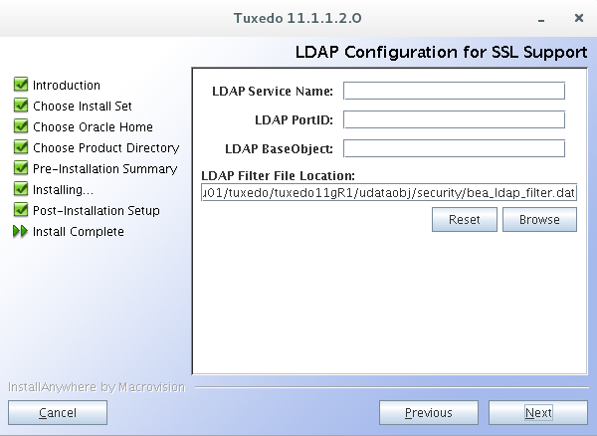This screenshot has height=436, width=597.
Task: Click the 'LDAP BaseObject:' label
Action: (279, 149)
